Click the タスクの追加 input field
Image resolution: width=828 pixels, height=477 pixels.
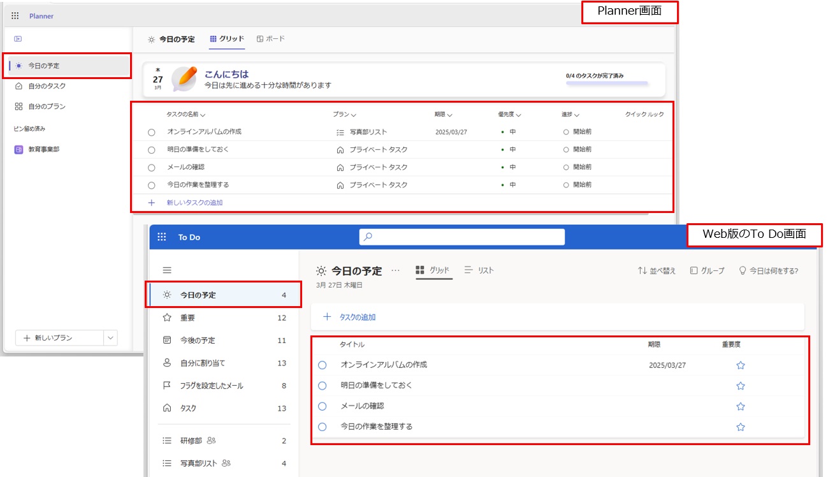point(558,317)
